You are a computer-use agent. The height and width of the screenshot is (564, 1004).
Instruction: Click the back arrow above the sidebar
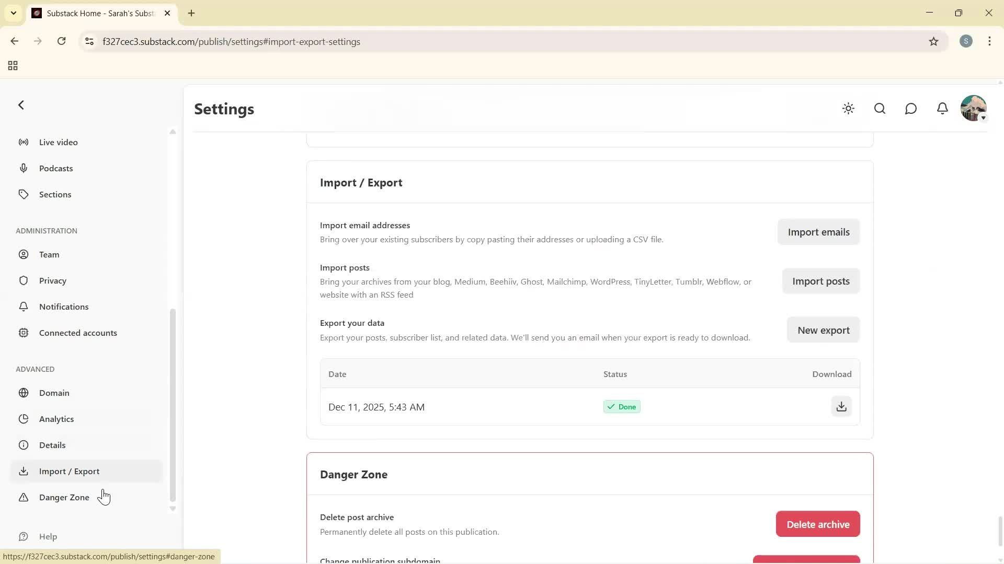click(21, 105)
